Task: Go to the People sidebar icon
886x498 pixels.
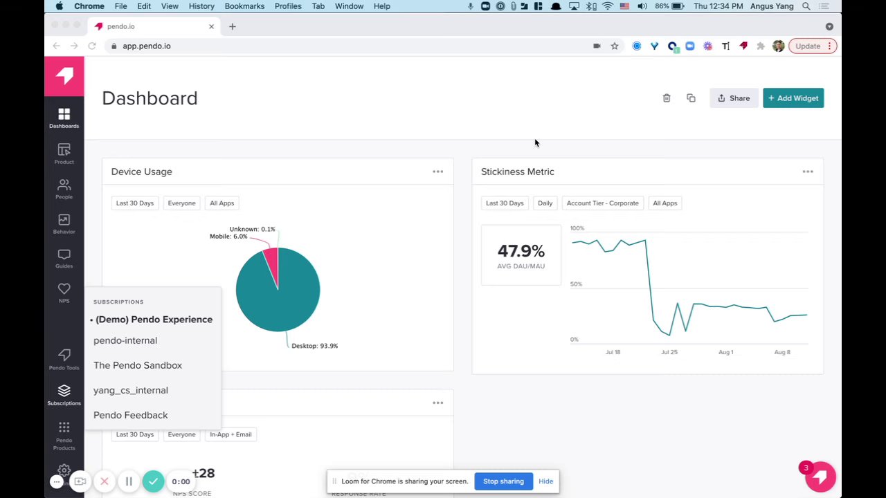Action: pyautogui.click(x=64, y=189)
